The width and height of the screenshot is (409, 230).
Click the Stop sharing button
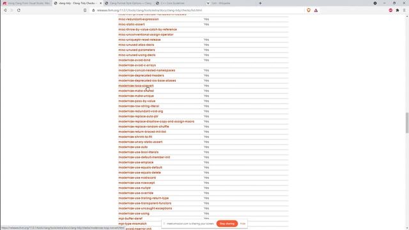[x=227, y=224]
